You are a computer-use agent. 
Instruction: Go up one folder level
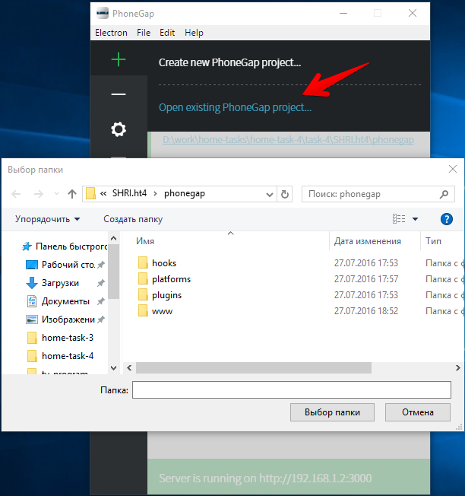click(x=72, y=194)
